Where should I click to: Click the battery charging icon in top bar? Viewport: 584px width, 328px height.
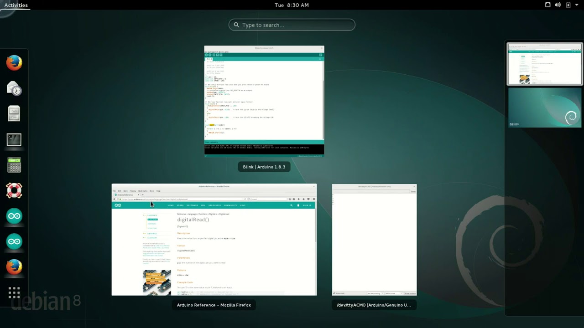568,5
